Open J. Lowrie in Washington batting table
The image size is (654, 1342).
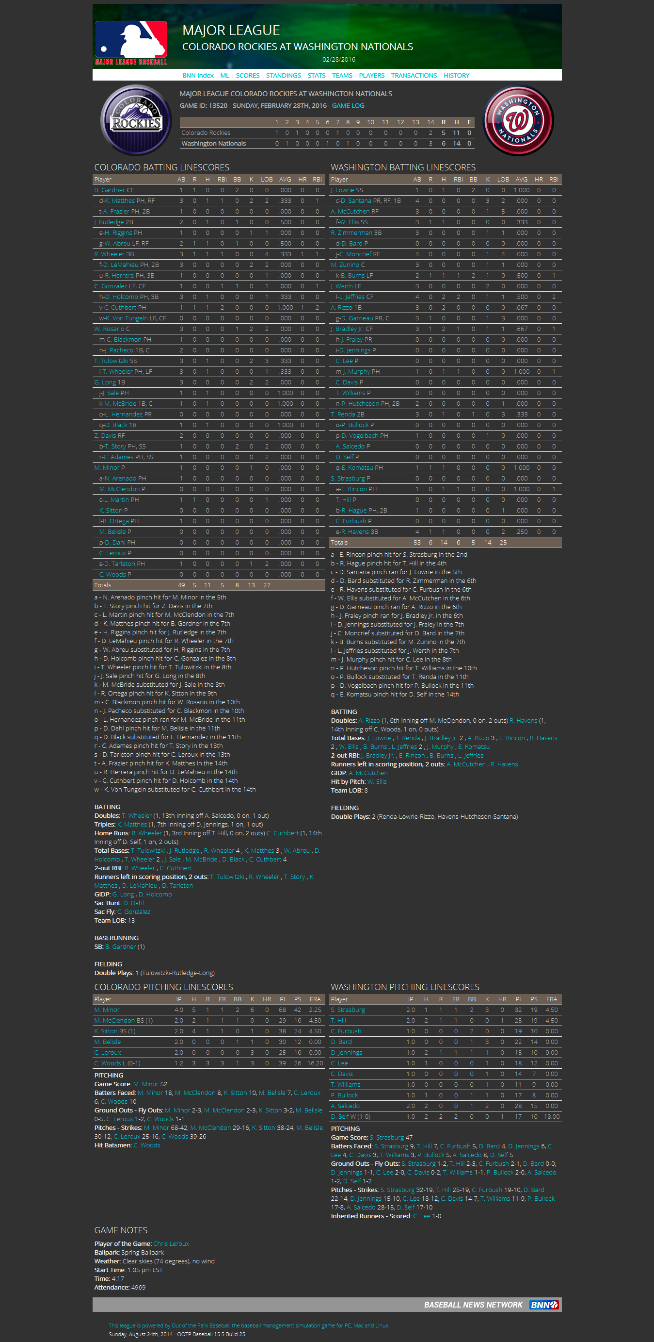point(342,190)
